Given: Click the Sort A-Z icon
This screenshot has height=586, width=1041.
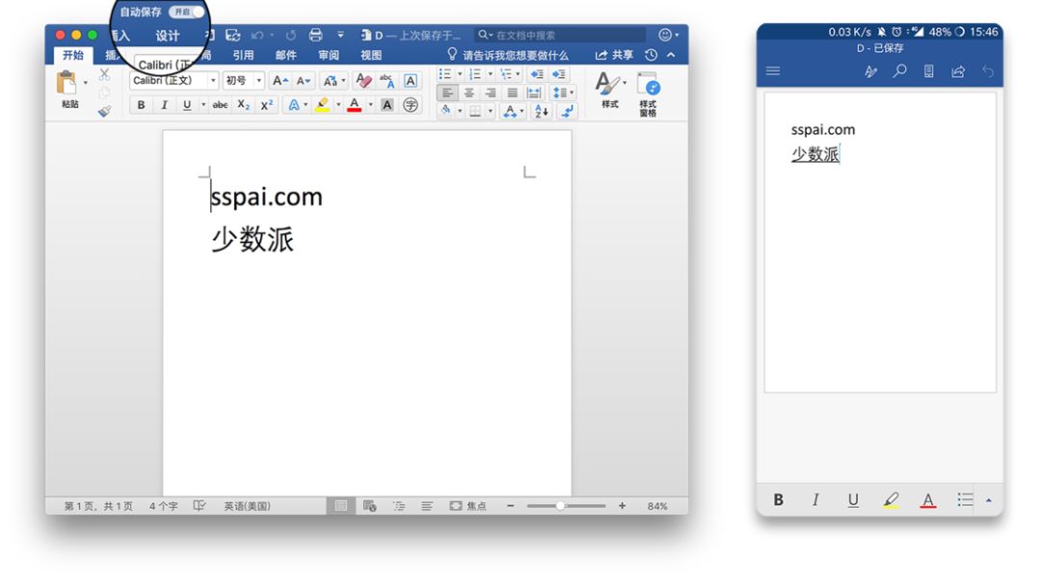Looking at the screenshot, I should pos(541,112).
